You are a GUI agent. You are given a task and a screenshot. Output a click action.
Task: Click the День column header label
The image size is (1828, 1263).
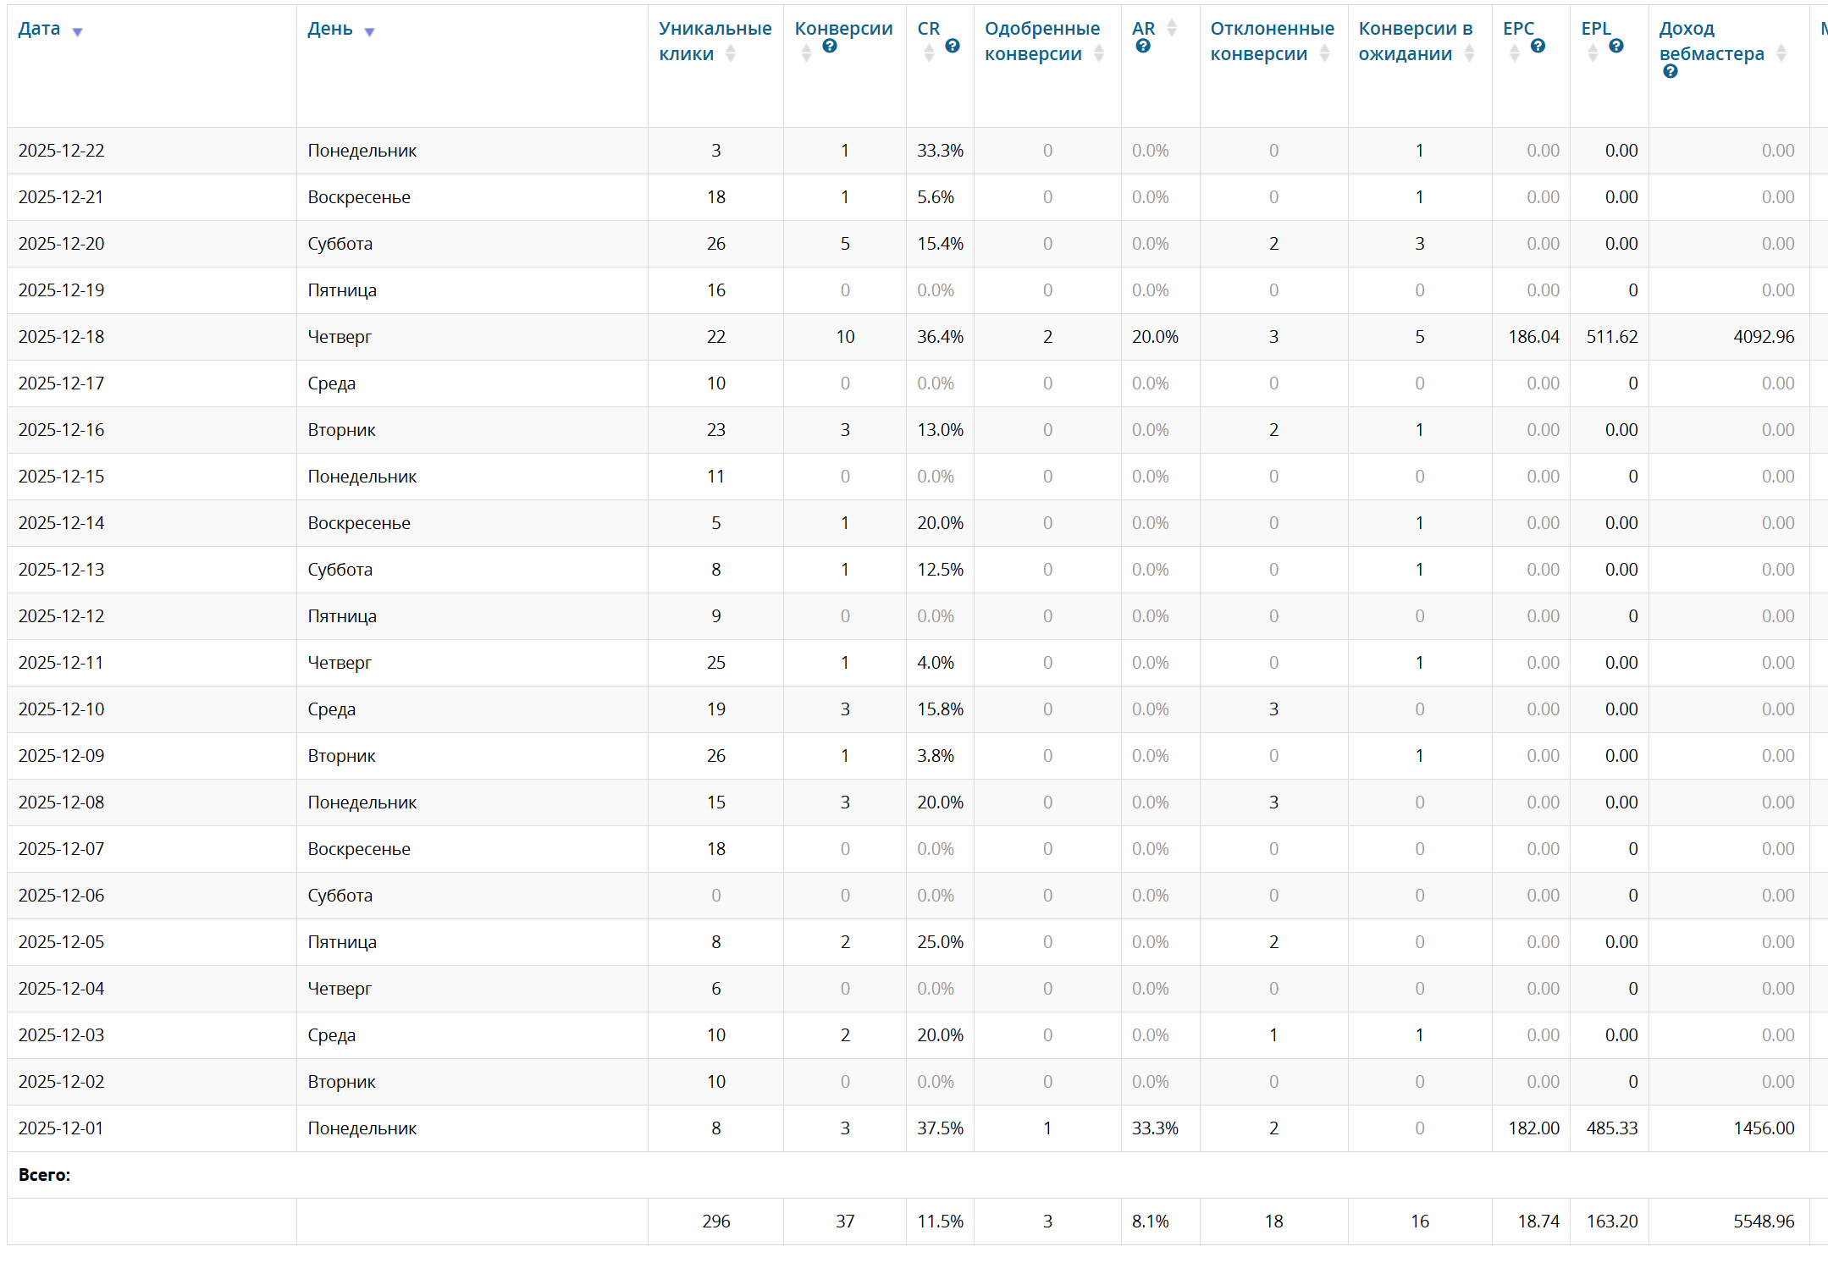pyautogui.click(x=330, y=29)
